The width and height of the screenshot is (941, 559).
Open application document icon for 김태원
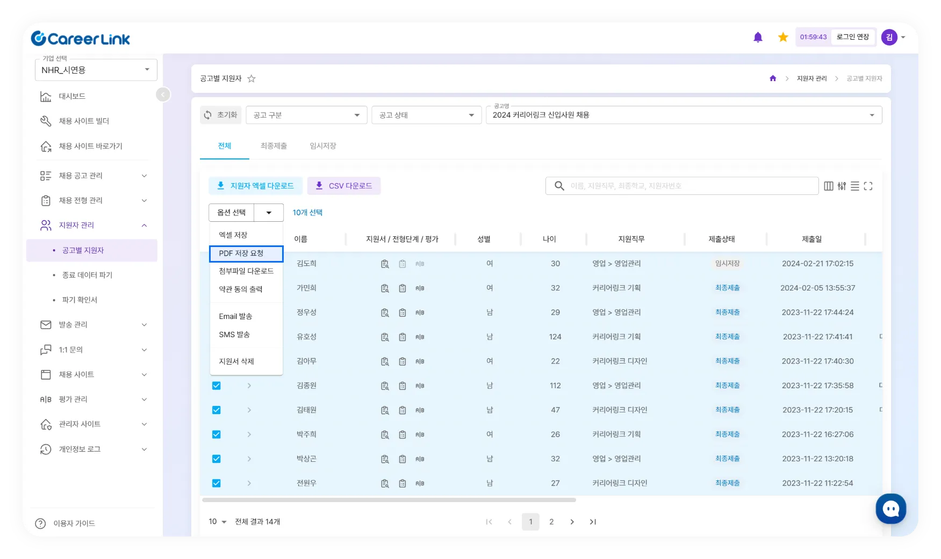[385, 410]
